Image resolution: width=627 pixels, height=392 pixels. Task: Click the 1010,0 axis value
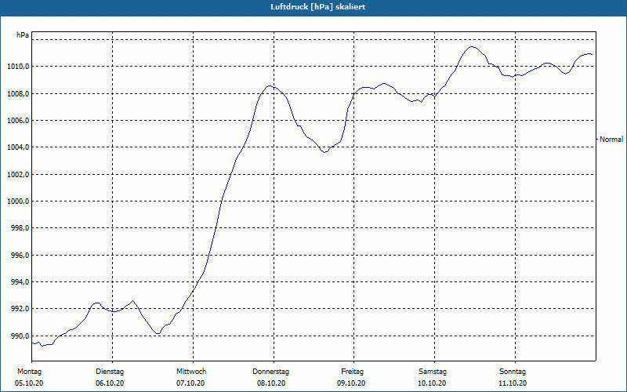tap(18, 67)
